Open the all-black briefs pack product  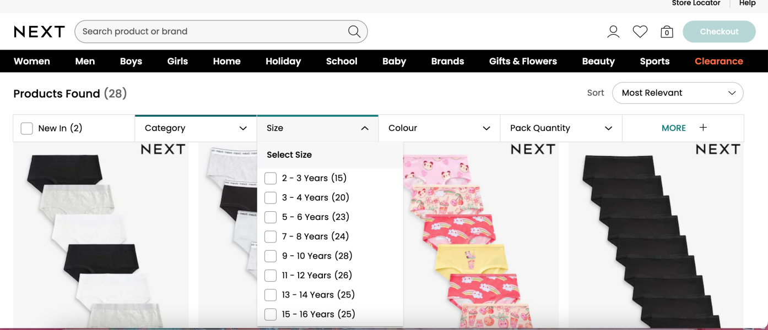656,237
